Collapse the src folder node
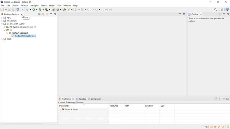The width and height of the screenshot is (230, 129). click(5, 30)
